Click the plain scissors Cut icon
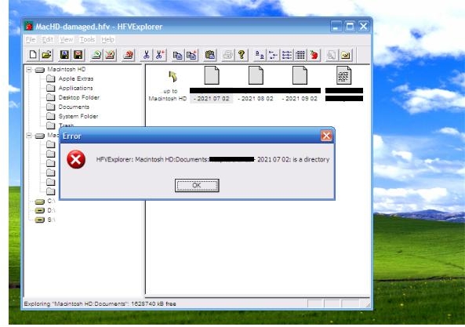465x327 pixels. coord(146,55)
